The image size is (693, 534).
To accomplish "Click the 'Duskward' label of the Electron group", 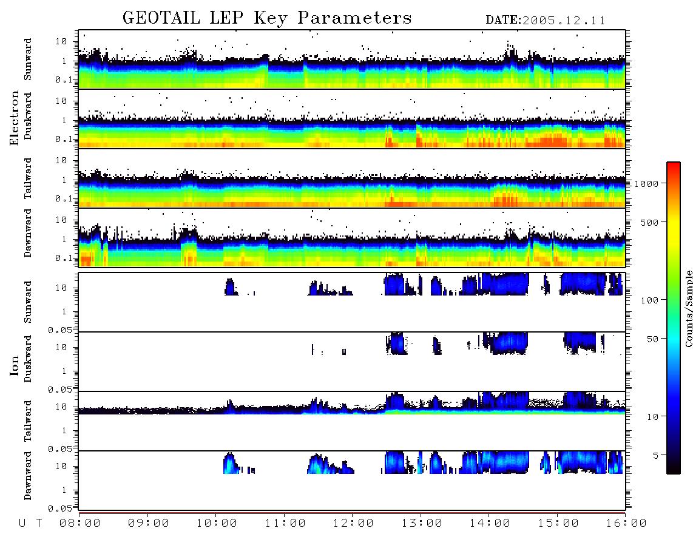I will [x=28, y=117].
